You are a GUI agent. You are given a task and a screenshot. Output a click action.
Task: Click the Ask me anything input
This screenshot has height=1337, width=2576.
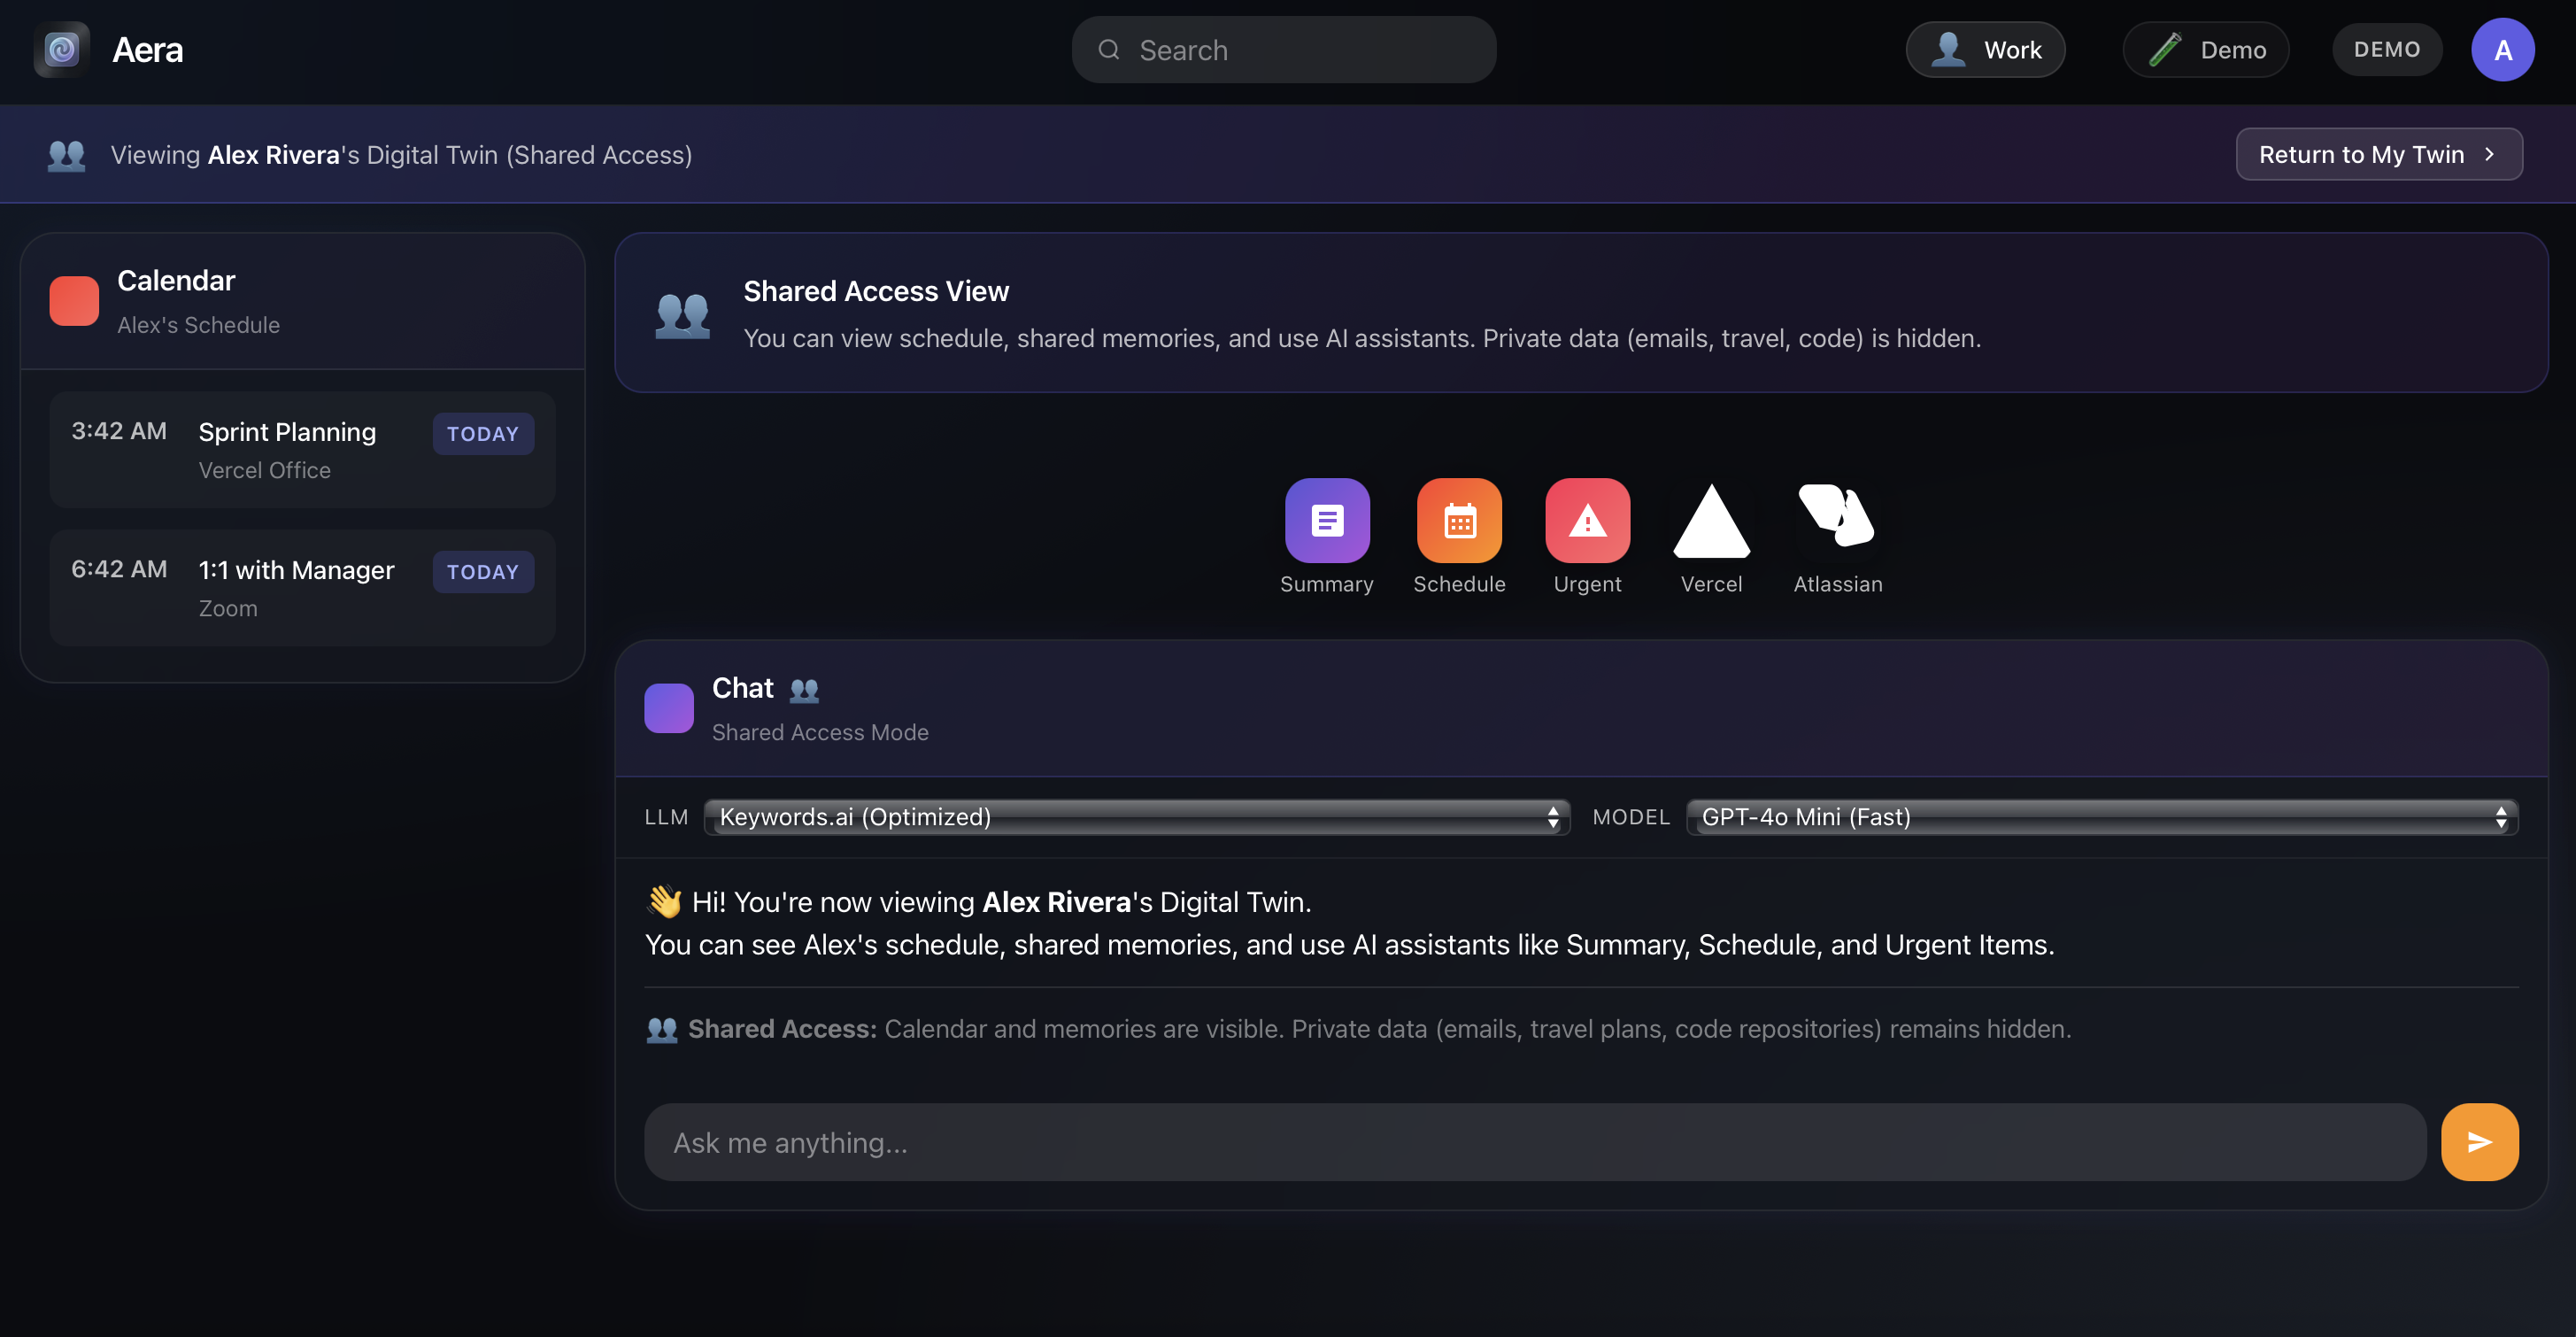(1534, 1142)
